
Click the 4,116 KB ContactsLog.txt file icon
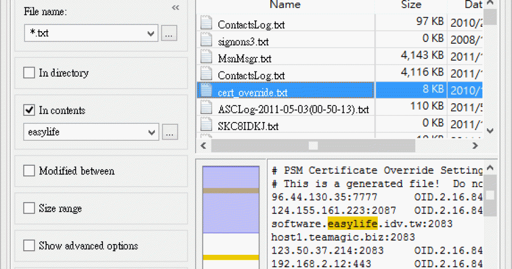[206, 74]
